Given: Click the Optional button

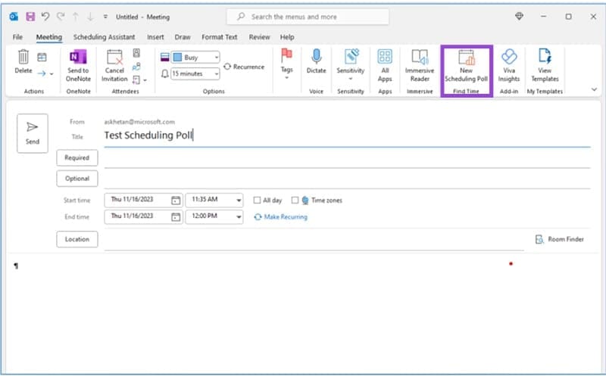Looking at the screenshot, I should (x=77, y=179).
